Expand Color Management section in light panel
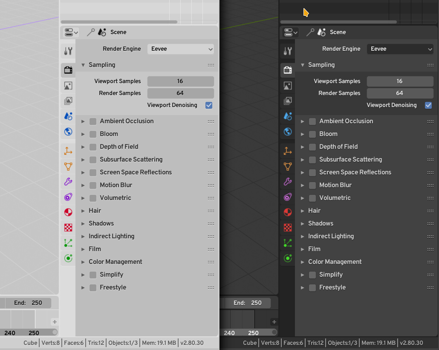The width and height of the screenshot is (439, 350). click(x=83, y=262)
